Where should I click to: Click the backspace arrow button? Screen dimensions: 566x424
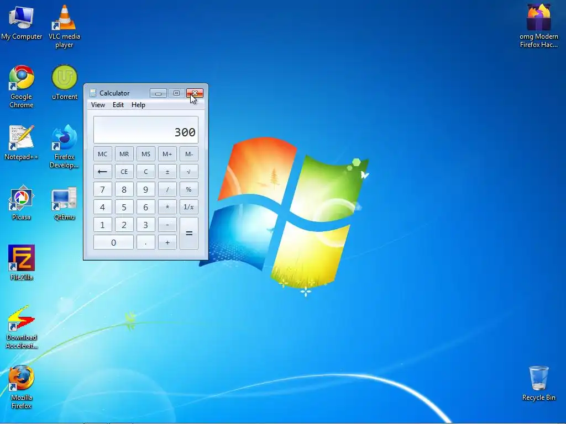tap(102, 172)
